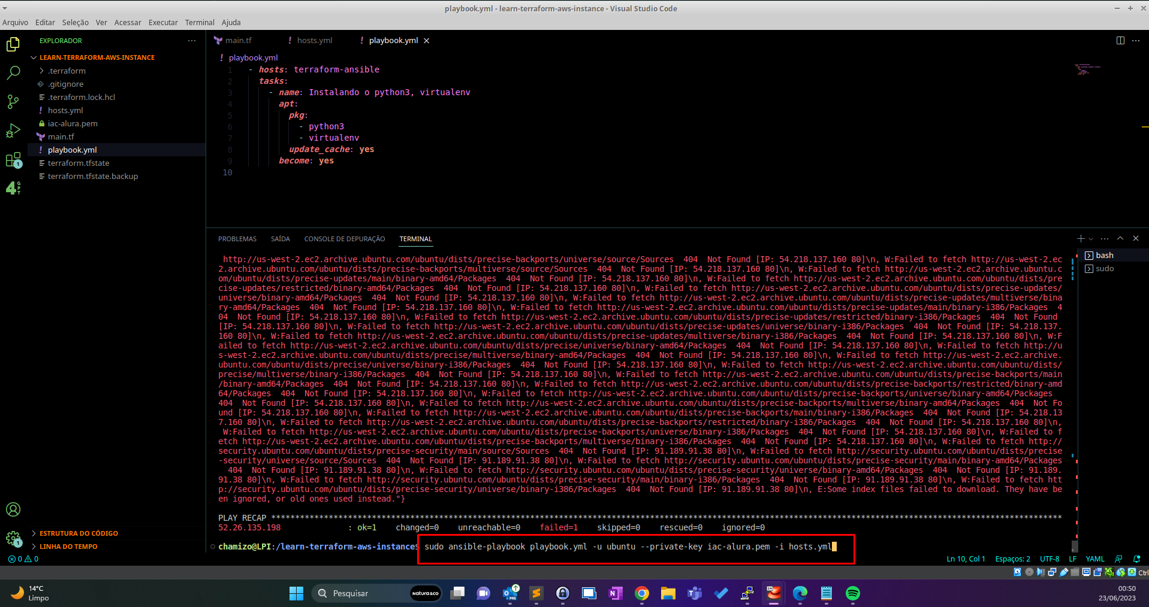Image resolution: width=1149 pixels, height=607 pixels.
Task: Switch to the PROBLEMAS panel tab
Action: point(237,239)
